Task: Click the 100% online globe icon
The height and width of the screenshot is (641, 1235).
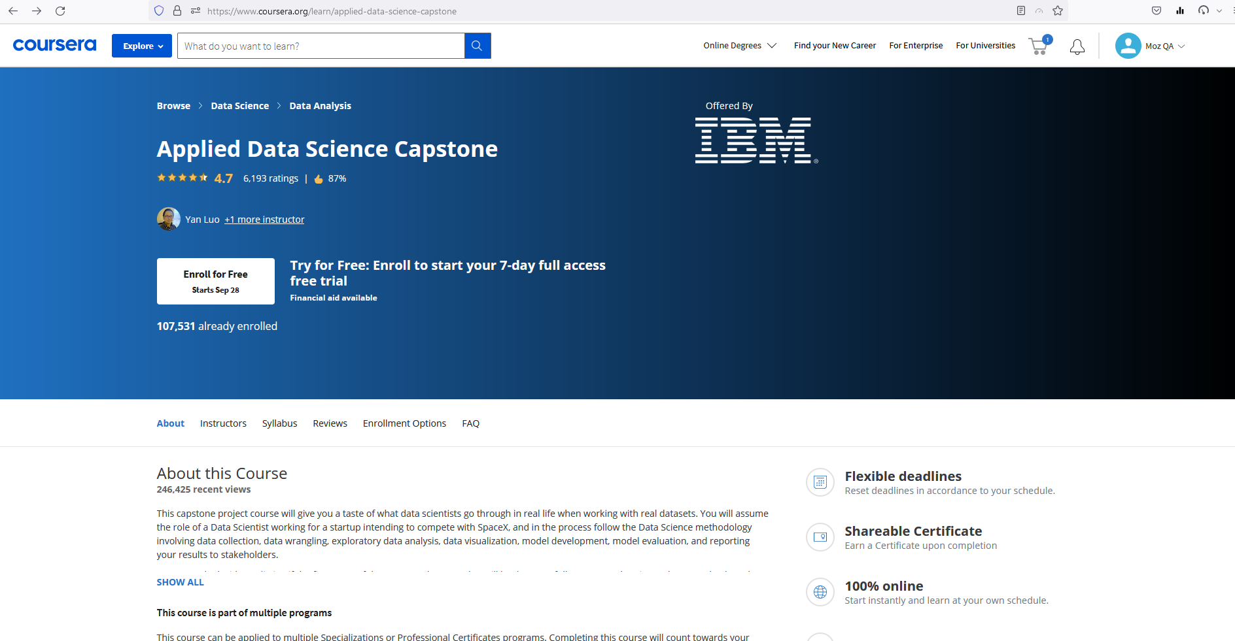Action: [820, 592]
